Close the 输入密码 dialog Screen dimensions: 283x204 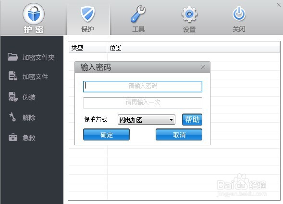(203, 67)
